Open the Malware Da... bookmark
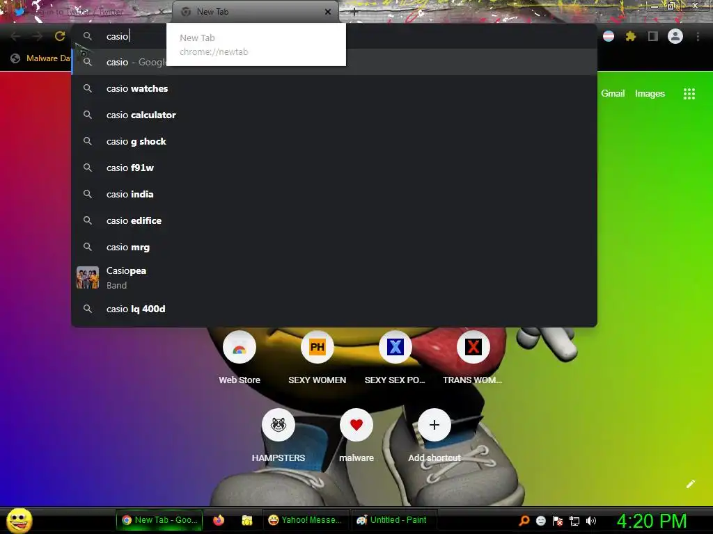713x534 pixels. click(x=41, y=58)
